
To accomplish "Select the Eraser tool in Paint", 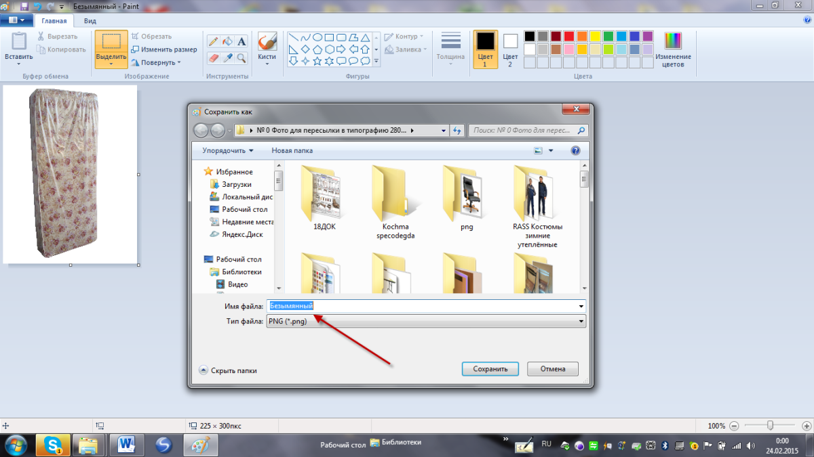I will (213, 58).
